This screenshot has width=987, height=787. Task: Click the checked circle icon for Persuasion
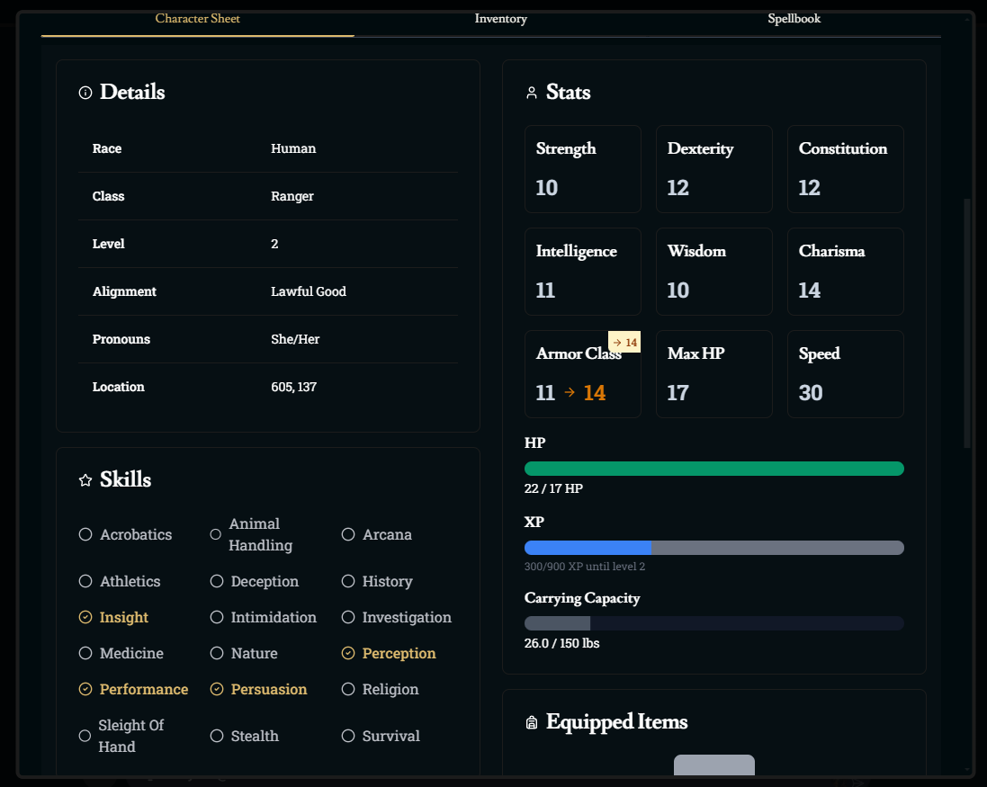(217, 689)
